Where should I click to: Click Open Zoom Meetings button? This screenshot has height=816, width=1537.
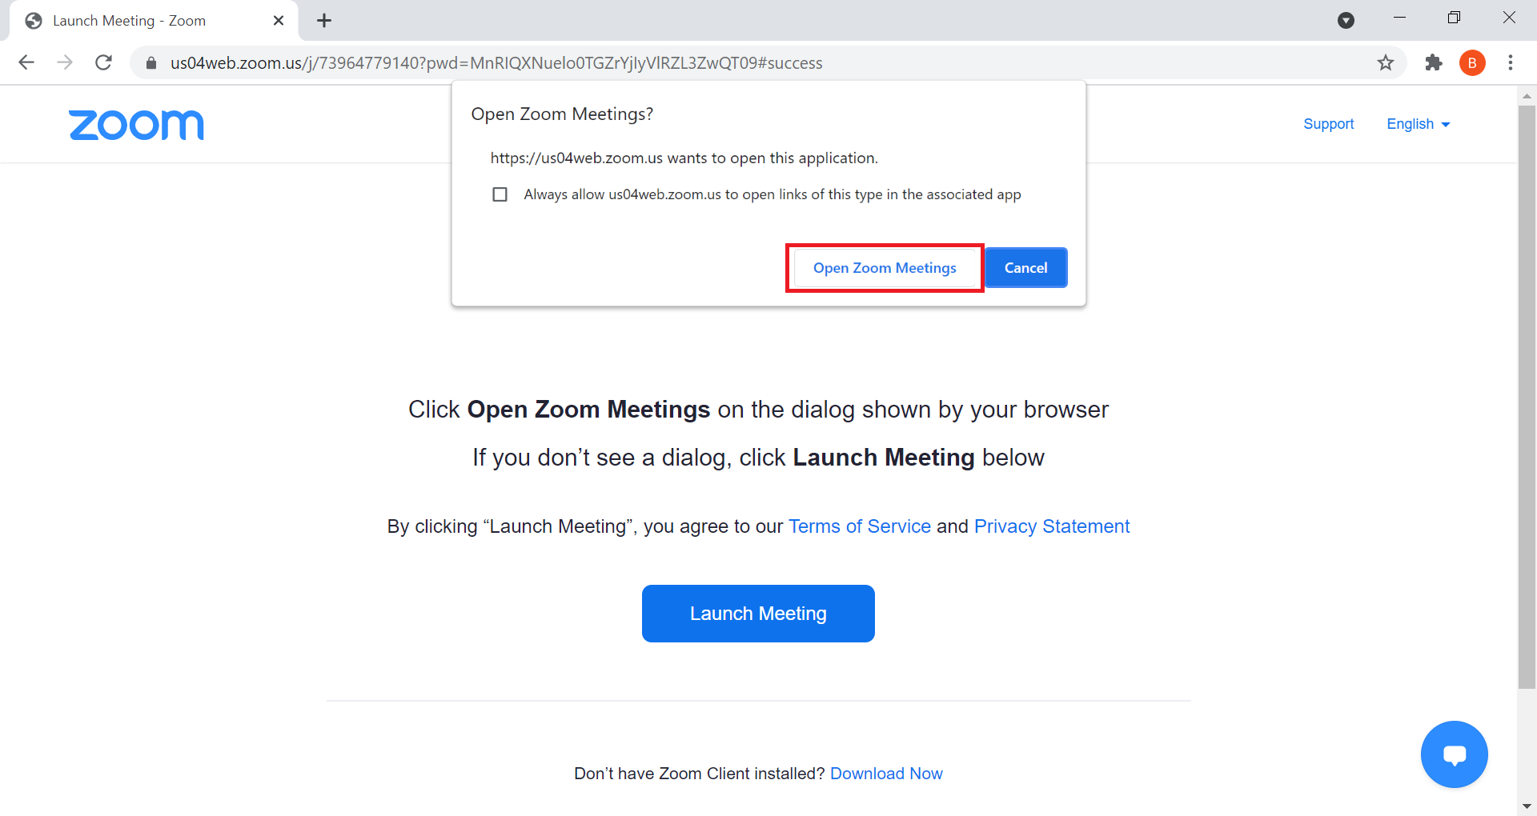[x=885, y=268]
